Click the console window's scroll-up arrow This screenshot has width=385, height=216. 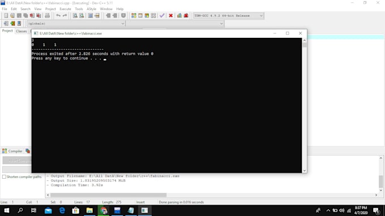click(305, 40)
